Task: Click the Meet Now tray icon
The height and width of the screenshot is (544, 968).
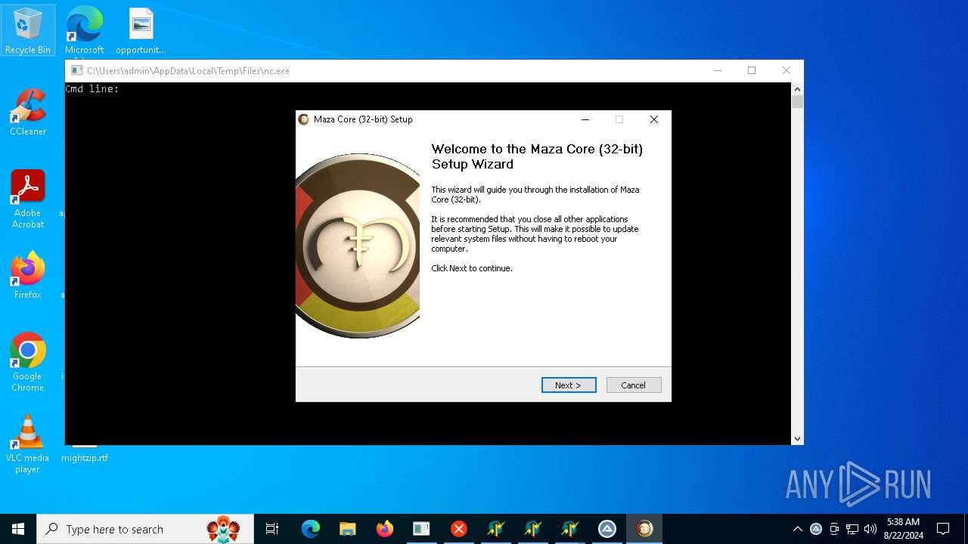Action: [834, 529]
